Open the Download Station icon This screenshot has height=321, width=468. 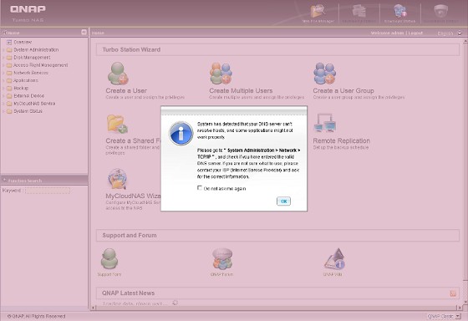coord(399,12)
